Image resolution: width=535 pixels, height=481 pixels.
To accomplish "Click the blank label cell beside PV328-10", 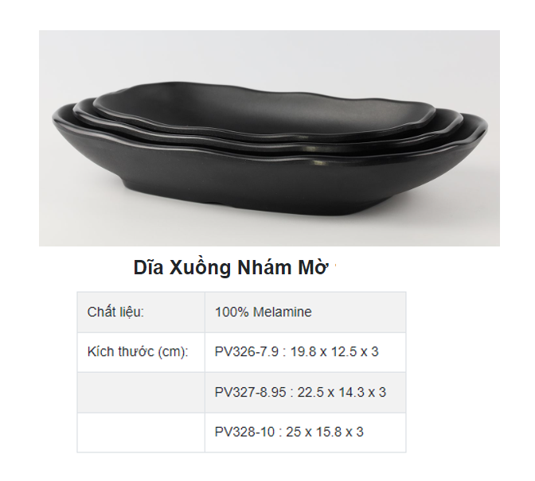I will click(x=141, y=433).
